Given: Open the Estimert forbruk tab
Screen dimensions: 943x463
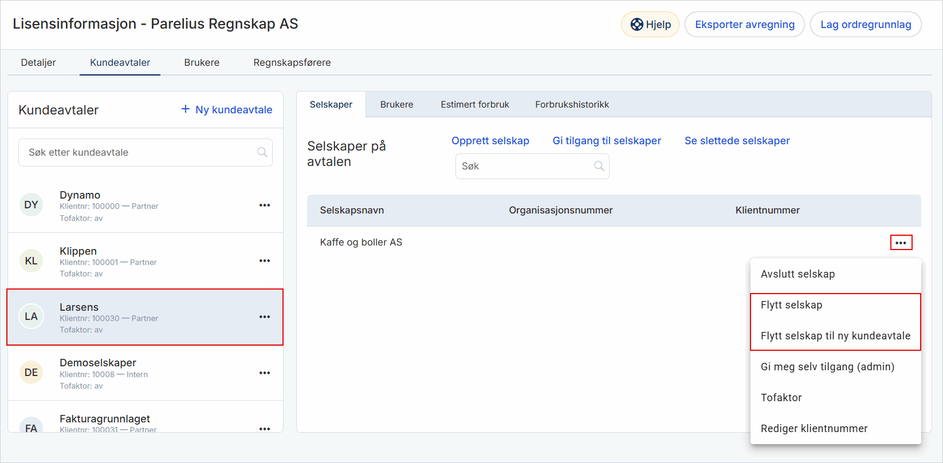Looking at the screenshot, I should click(x=474, y=105).
